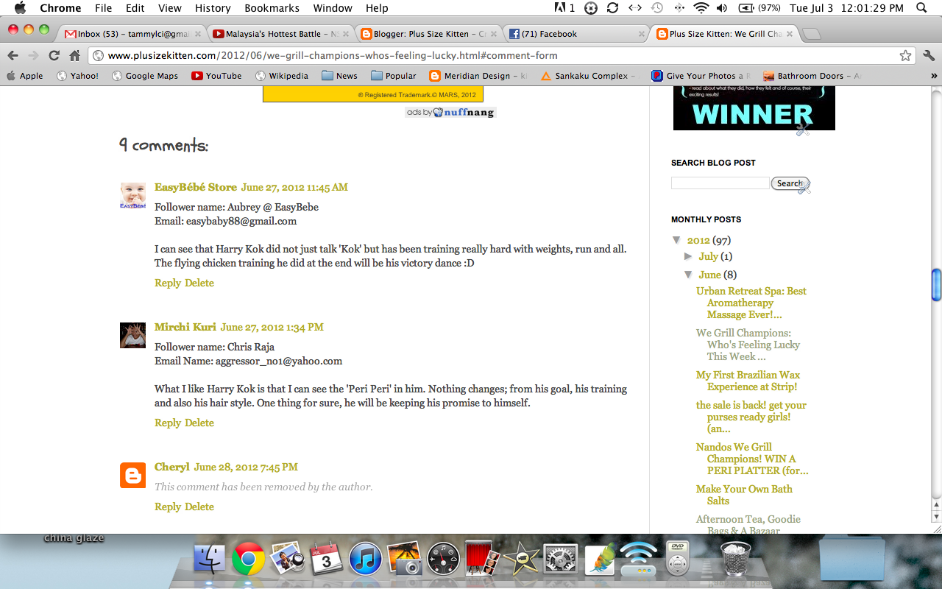
Task: Launch Photo Booth from the Dock
Action: [x=483, y=560]
